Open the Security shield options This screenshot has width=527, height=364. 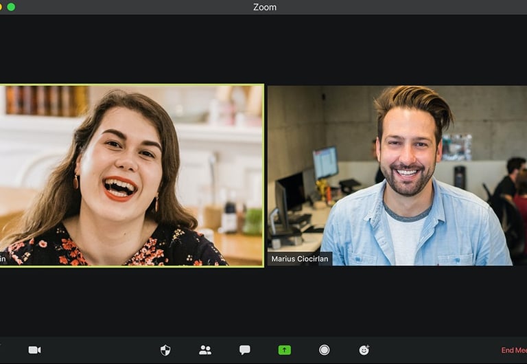[x=165, y=350]
